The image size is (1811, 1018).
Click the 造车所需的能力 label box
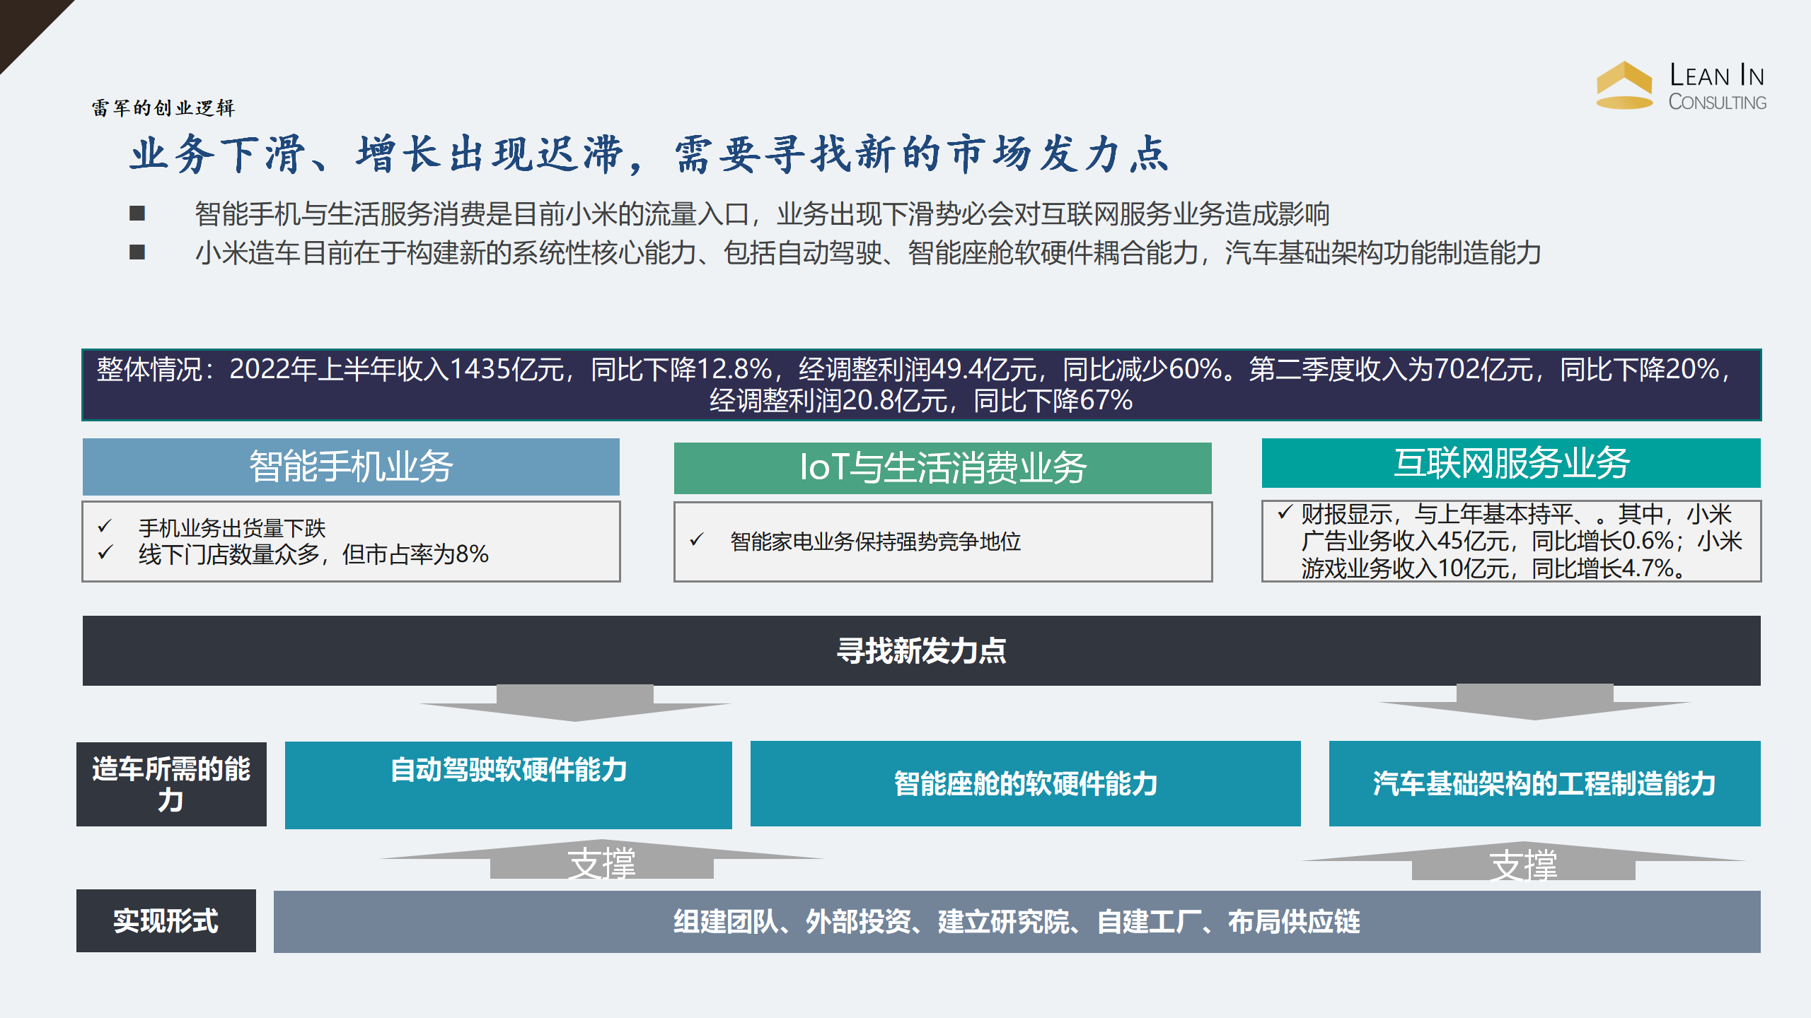171,784
